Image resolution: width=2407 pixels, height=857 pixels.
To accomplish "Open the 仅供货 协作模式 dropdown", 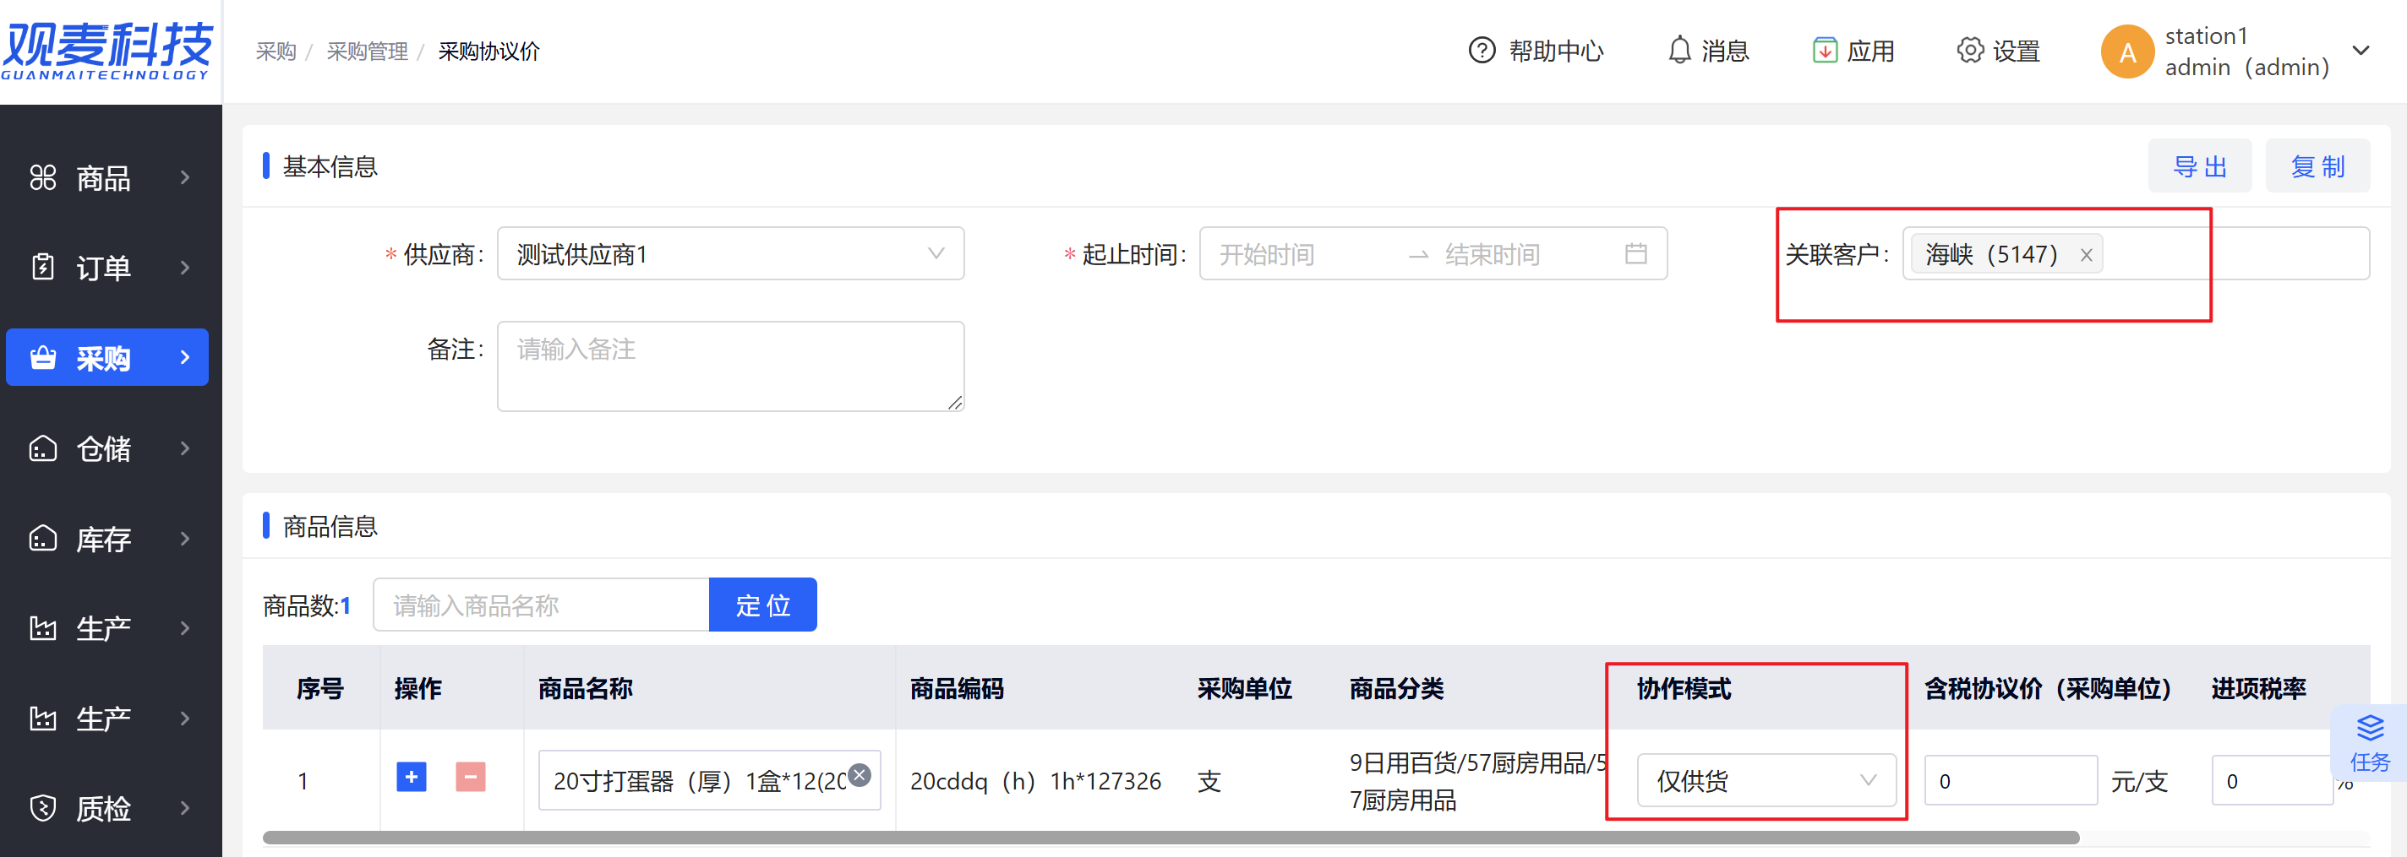I will (1766, 780).
